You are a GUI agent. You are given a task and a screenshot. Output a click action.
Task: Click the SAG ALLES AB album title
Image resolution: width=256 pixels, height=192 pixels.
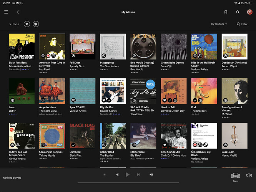[142, 109]
